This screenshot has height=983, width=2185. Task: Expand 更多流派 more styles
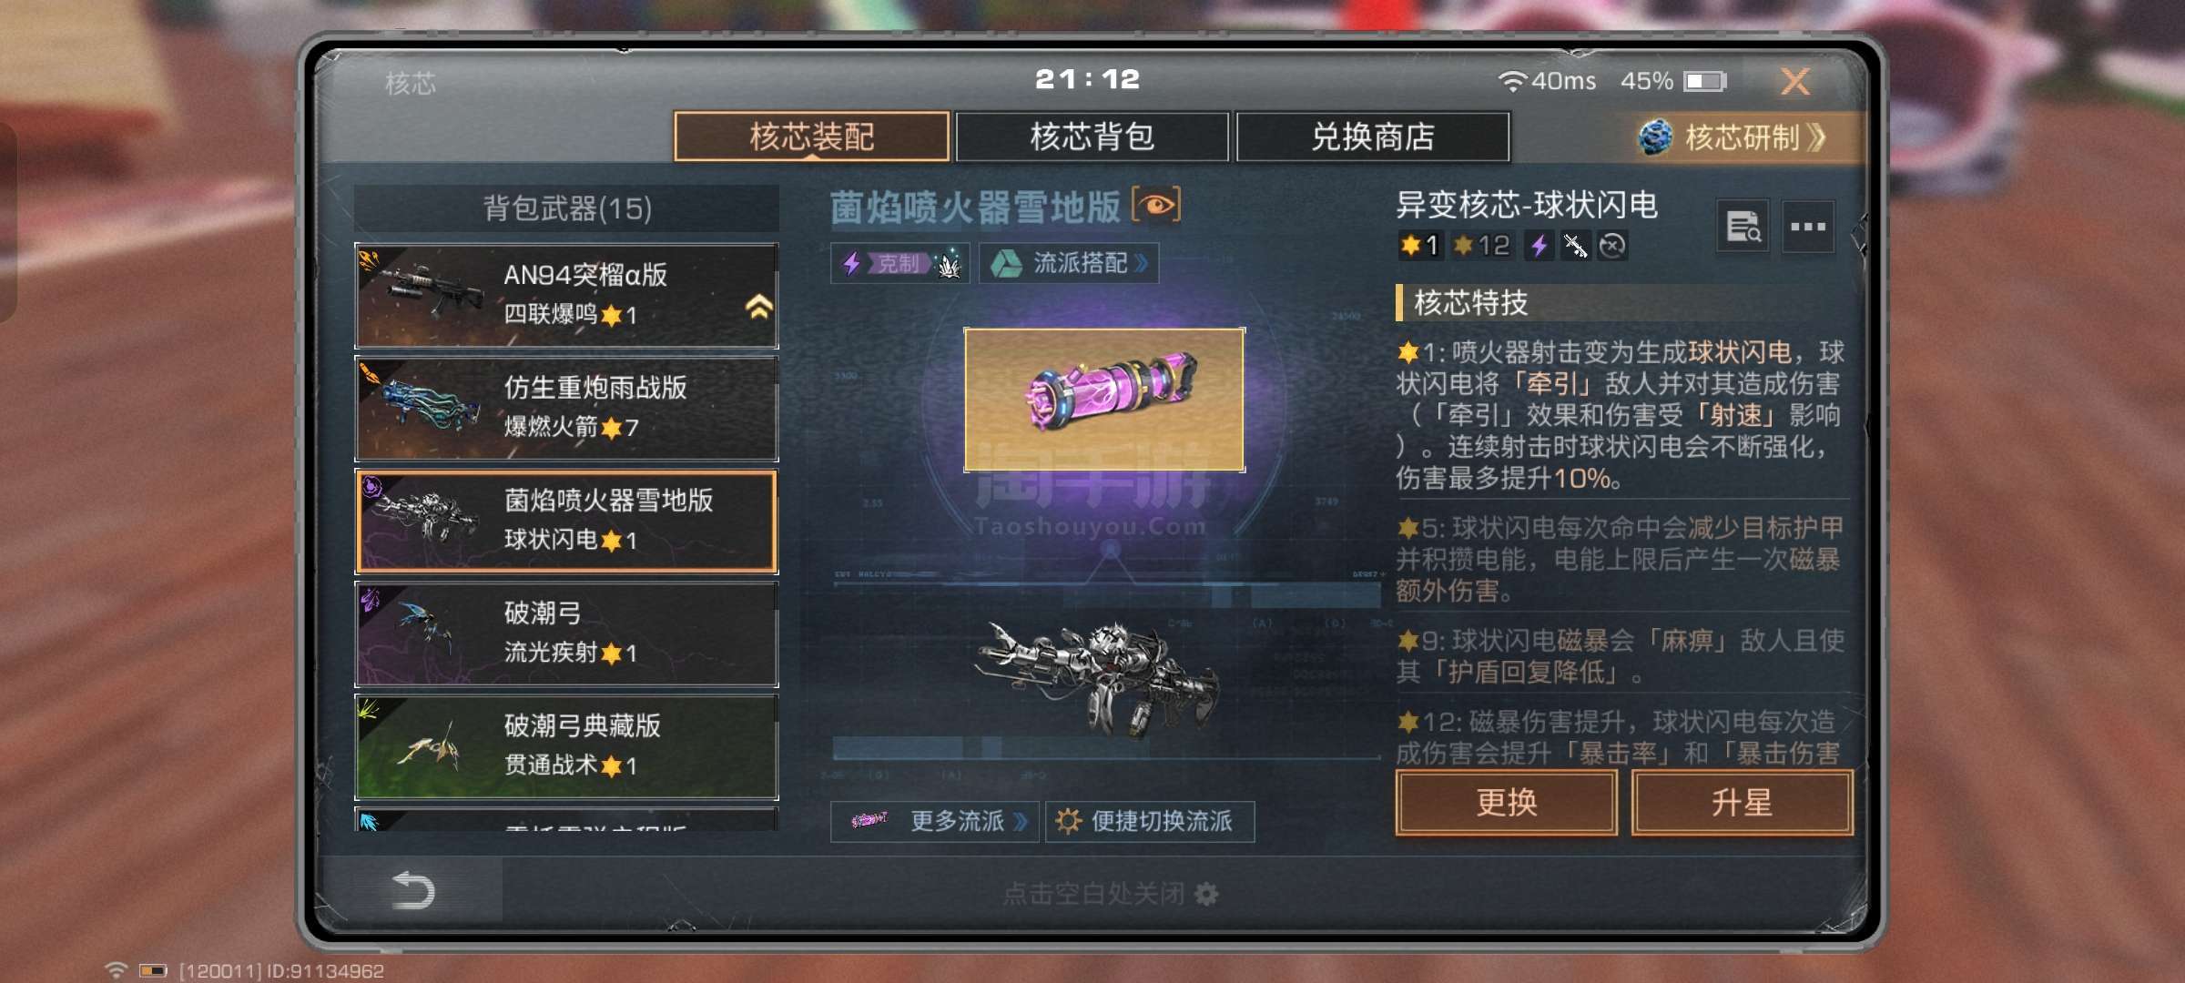coord(935,822)
